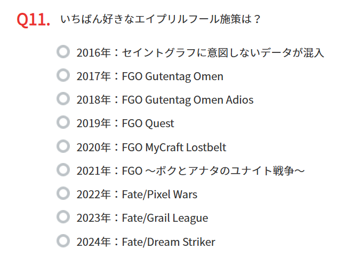360x264 pixels.
Task: Select the 2021年 radio button circle
Action: 63,170
